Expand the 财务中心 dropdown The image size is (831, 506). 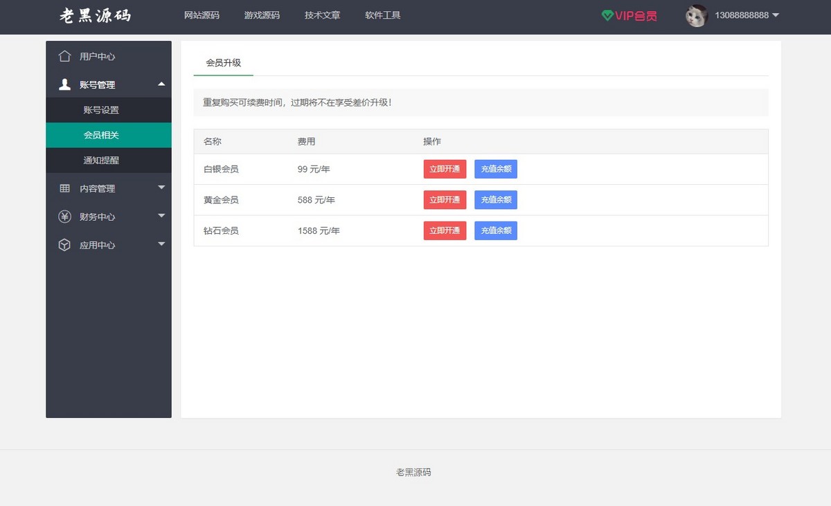pyautogui.click(x=161, y=216)
